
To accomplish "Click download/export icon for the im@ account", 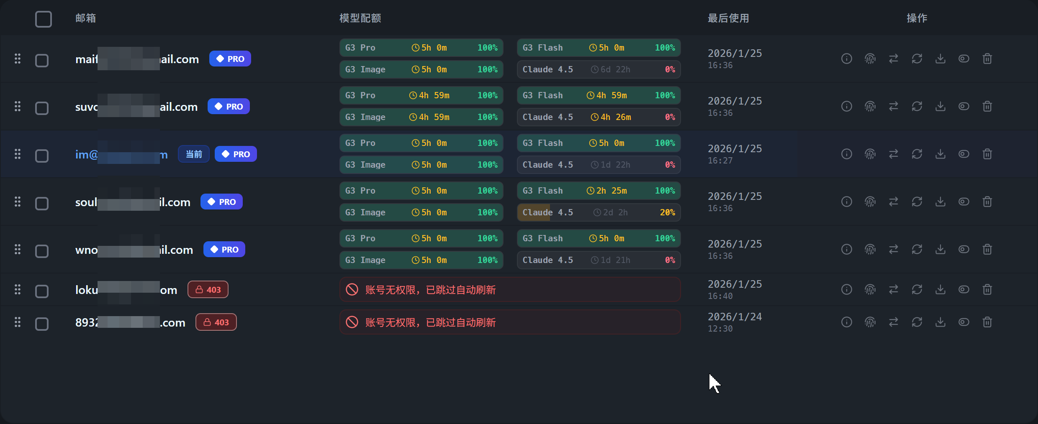I will click(940, 154).
